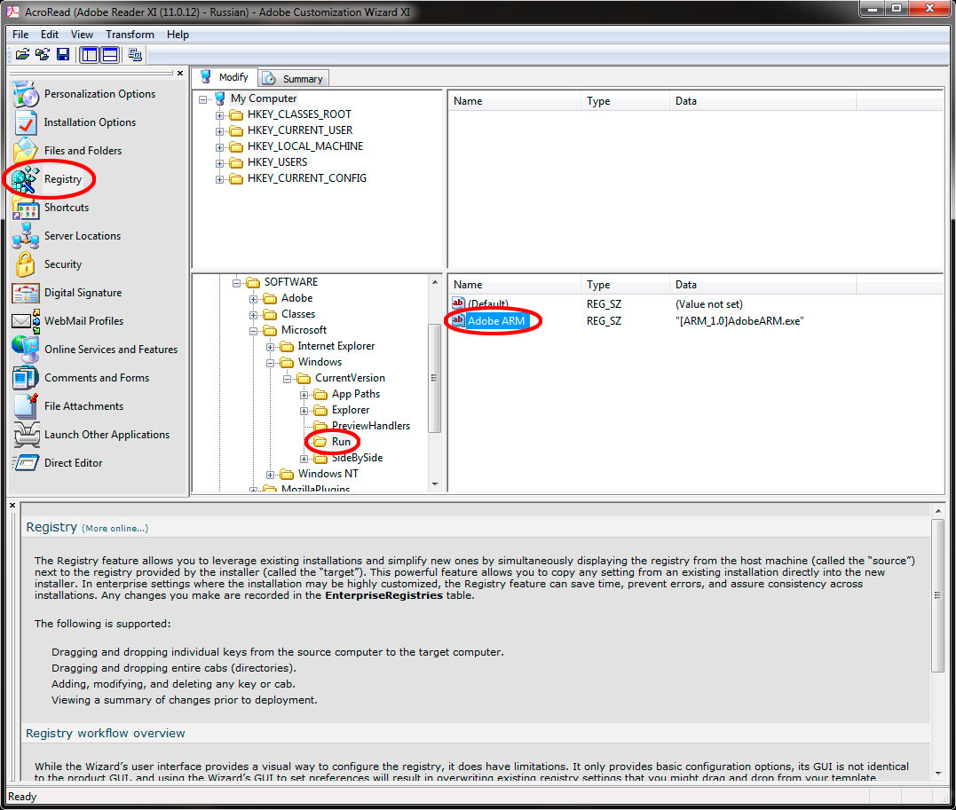Follow the More online link

click(x=115, y=529)
